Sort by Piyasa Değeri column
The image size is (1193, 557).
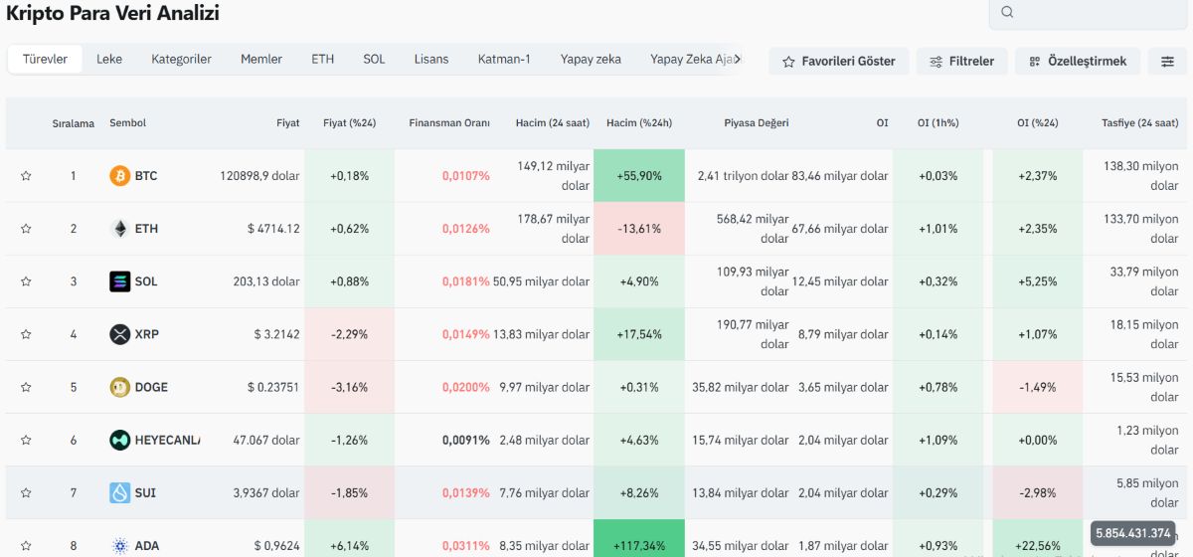(x=757, y=123)
